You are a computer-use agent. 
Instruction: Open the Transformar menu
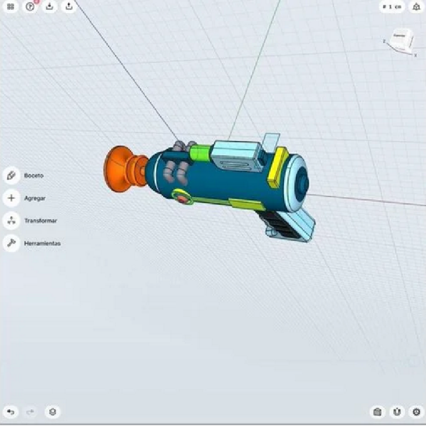11,220
